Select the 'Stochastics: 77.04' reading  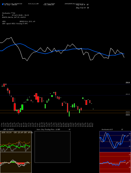pos(9,13)
